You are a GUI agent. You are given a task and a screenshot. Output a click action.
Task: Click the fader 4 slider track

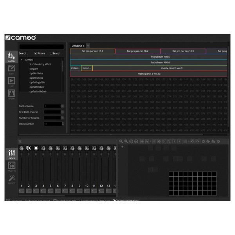tap(43, 170)
